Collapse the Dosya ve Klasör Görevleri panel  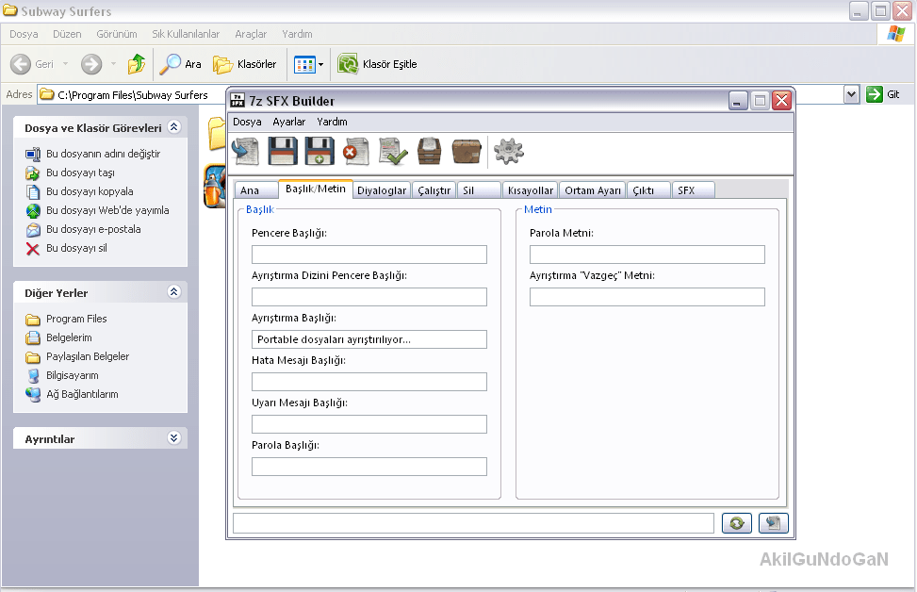173,127
